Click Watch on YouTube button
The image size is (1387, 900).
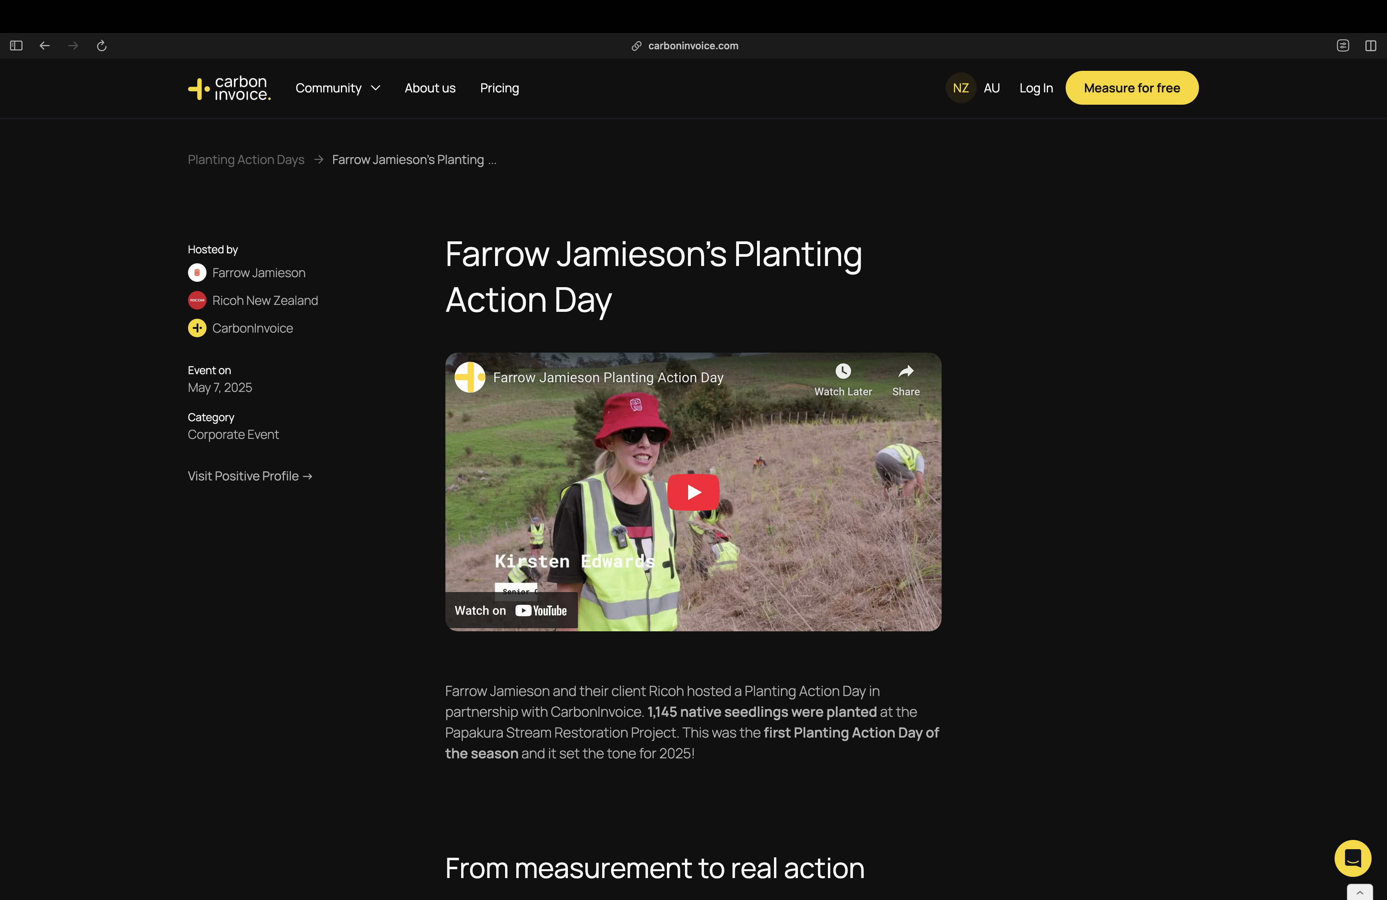(511, 611)
